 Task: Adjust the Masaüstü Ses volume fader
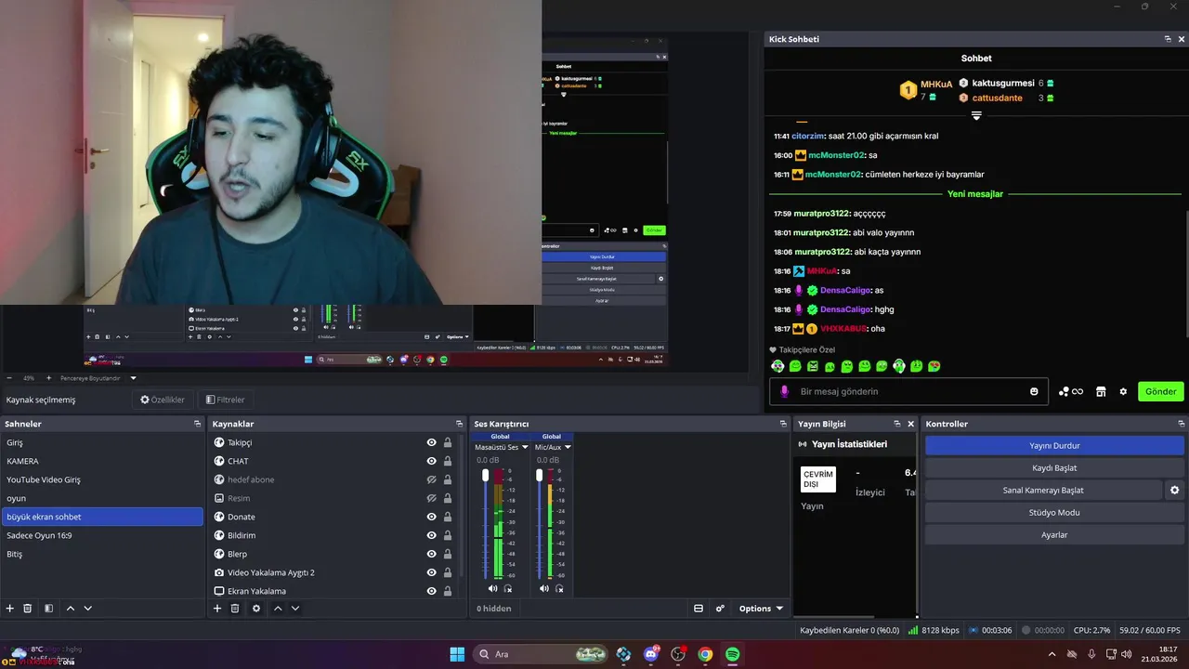(485, 475)
